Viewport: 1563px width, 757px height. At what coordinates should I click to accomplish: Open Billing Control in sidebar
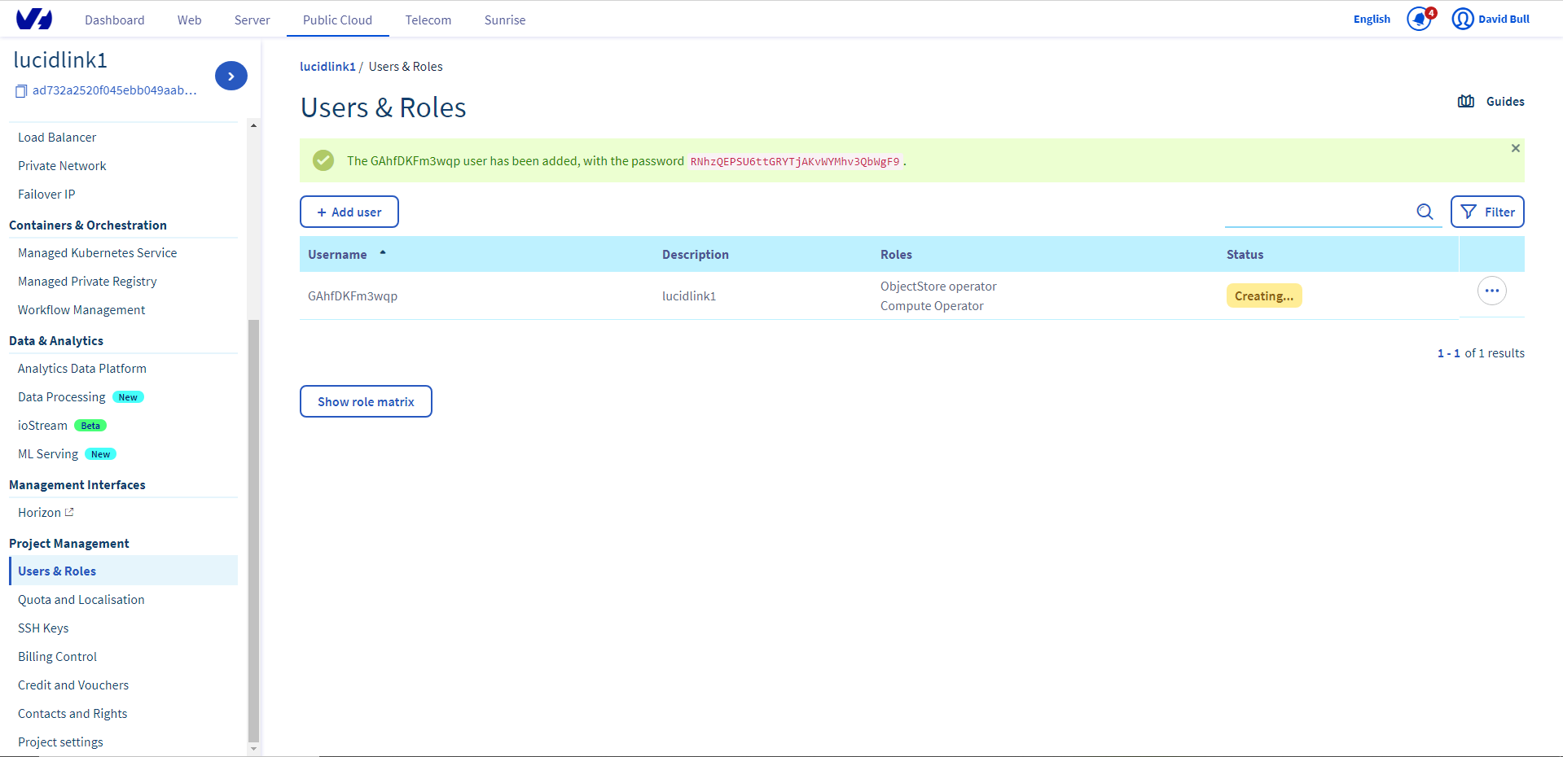coord(57,657)
